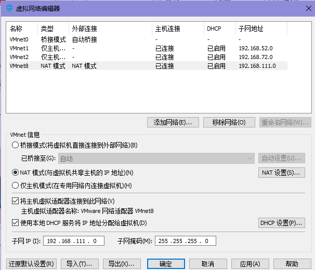The width and height of the screenshot is (315, 270).
Task: Click the 外部连接 column header
Action: (x=111, y=29)
